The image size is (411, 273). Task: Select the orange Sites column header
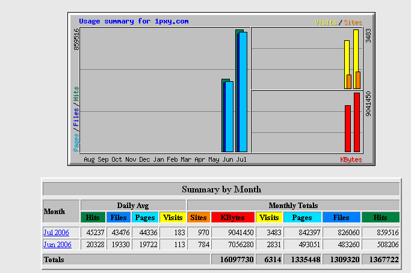[x=199, y=218]
